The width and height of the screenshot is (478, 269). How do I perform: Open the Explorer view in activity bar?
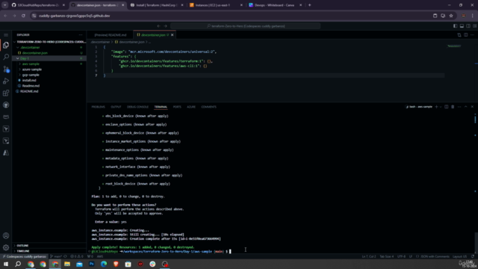point(6,45)
